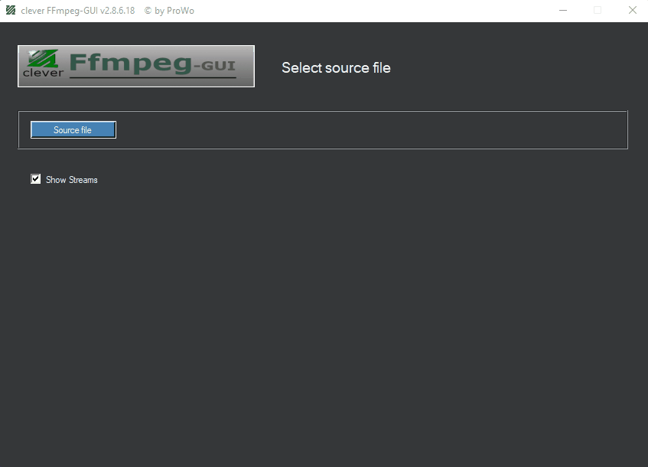Click the empty title bar area
The image size is (648, 467).
[x=367, y=11]
